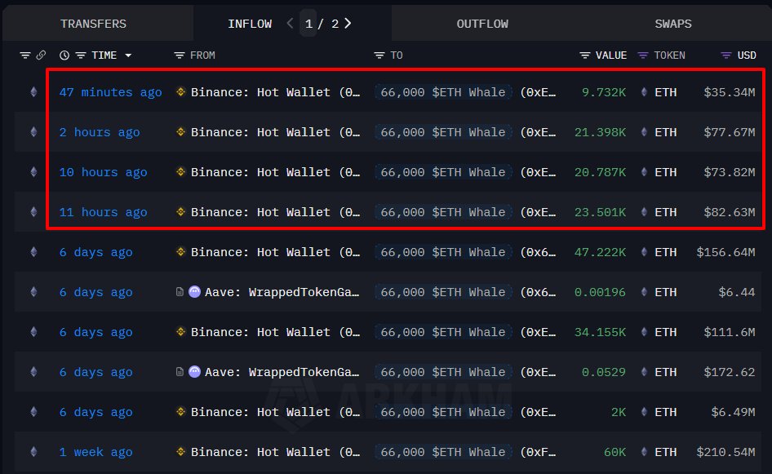Click Aave WrappedTokenGa... in $6.44 row
Image resolution: width=772 pixels, height=474 pixels.
click(282, 292)
